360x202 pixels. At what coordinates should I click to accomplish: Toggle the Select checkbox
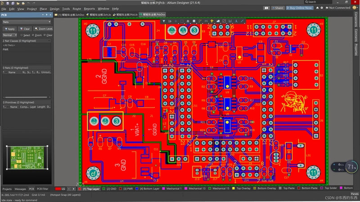[x=21, y=35]
